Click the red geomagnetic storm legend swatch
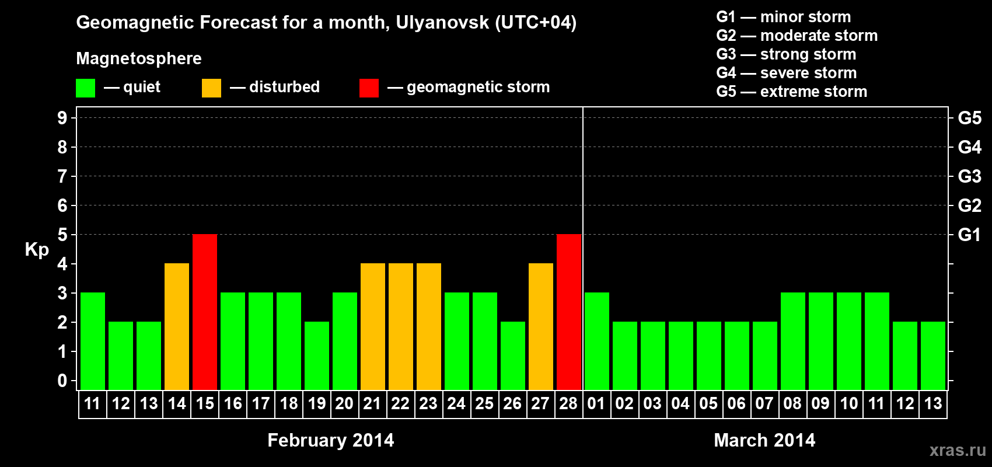Screen dimensions: 992x467 tap(369, 88)
